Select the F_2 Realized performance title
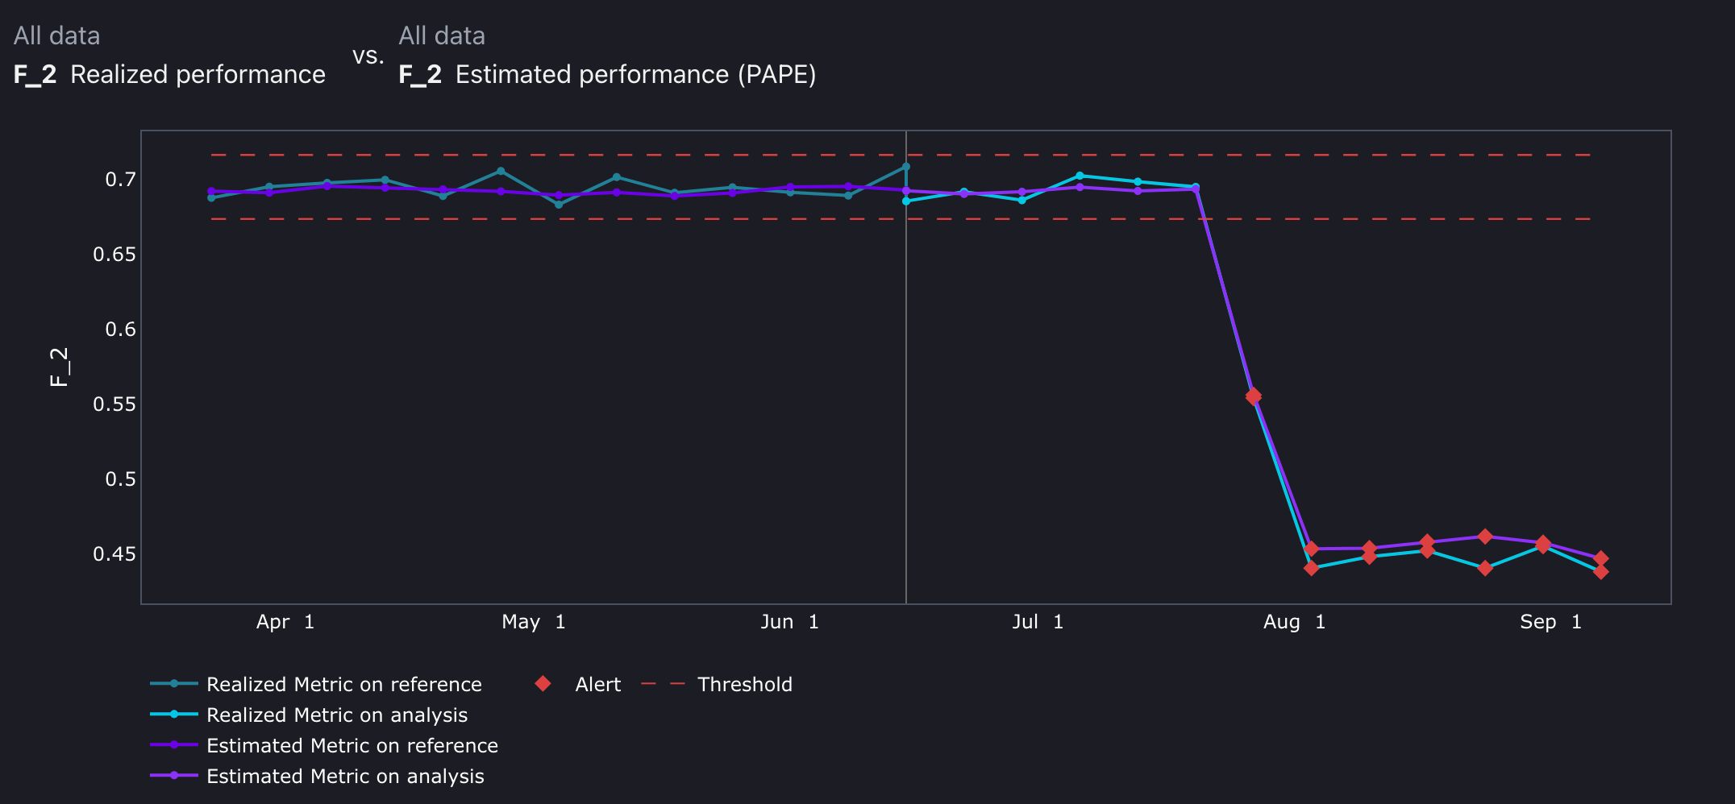Viewport: 1735px width, 804px height. coord(169,74)
